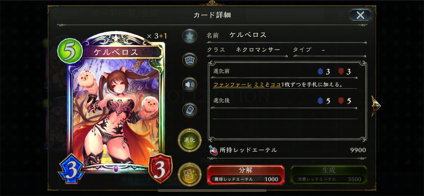Play the card voice speaker icon

pyautogui.click(x=190, y=85)
